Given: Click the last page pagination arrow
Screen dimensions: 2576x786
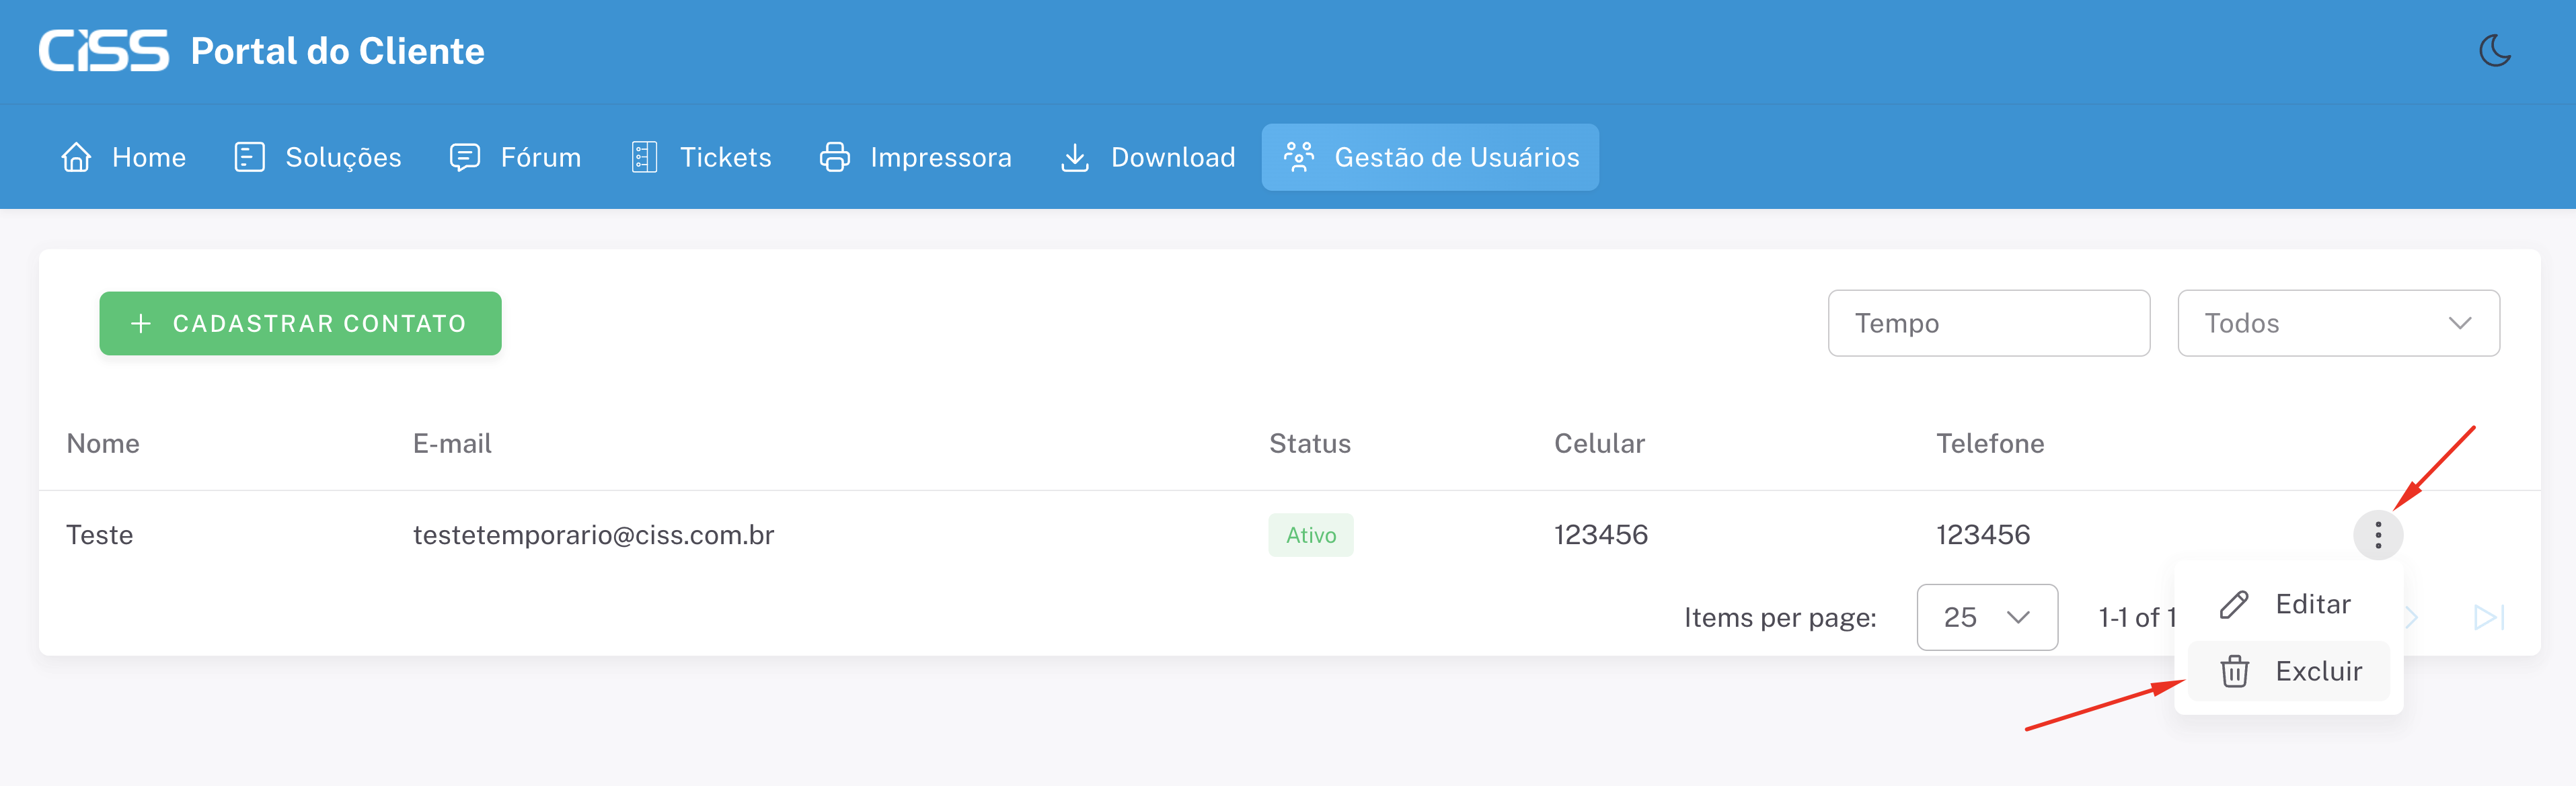Looking at the screenshot, I should [x=2488, y=617].
